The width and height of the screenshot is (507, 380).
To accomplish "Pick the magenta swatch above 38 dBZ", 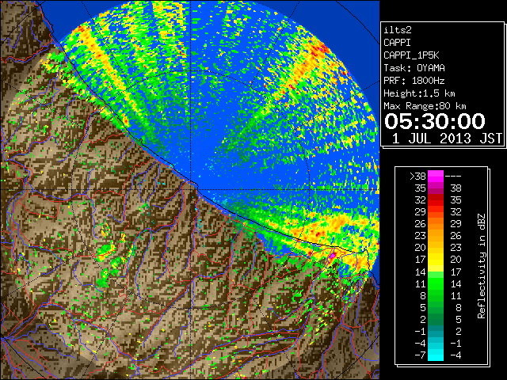I will click(x=436, y=176).
